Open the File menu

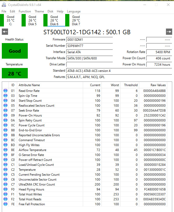(x=4, y=11)
